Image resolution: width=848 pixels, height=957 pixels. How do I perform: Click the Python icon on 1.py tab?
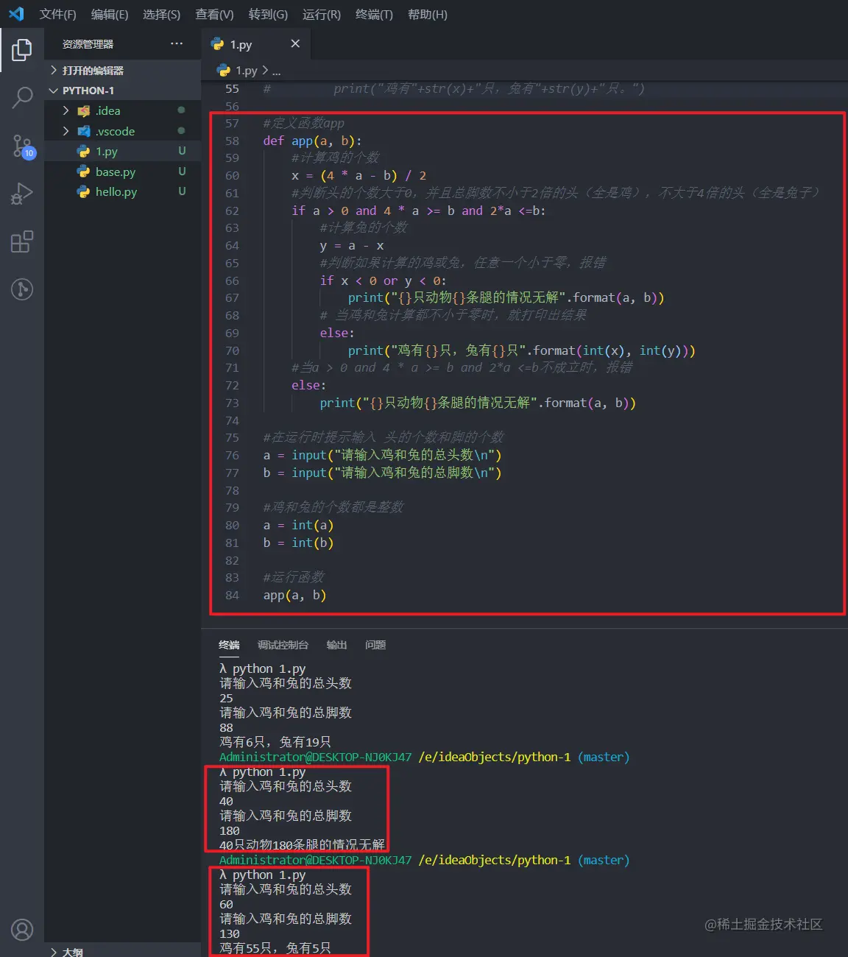pyautogui.click(x=217, y=44)
